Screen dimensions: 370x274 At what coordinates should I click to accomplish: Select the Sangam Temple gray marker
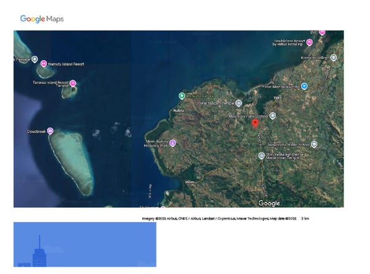click(x=239, y=103)
